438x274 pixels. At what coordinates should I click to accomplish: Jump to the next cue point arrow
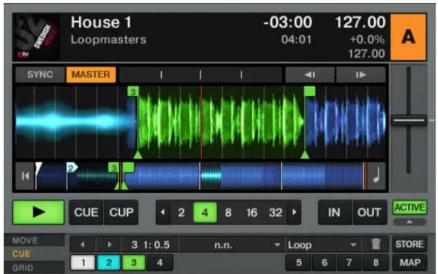[x=110, y=245]
